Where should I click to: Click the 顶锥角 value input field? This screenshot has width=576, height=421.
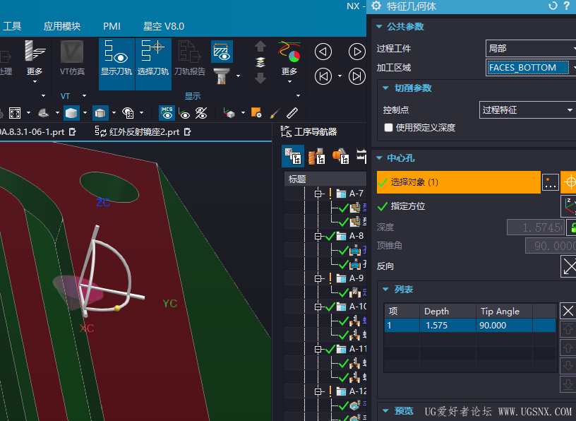click(x=551, y=245)
